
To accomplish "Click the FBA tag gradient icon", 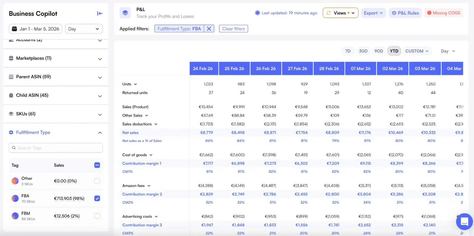I will pos(15,198).
